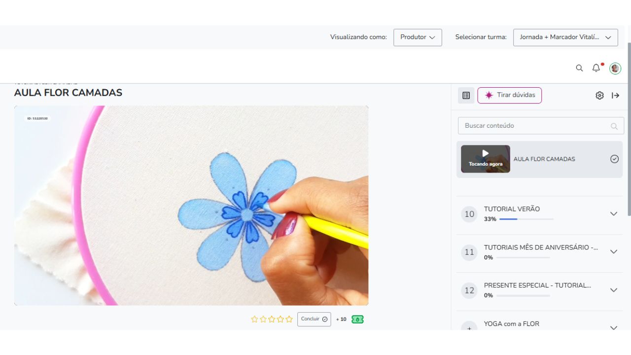Image resolution: width=631 pixels, height=355 pixels.
Task: Rate the lesson five stars
Action: pos(289,319)
